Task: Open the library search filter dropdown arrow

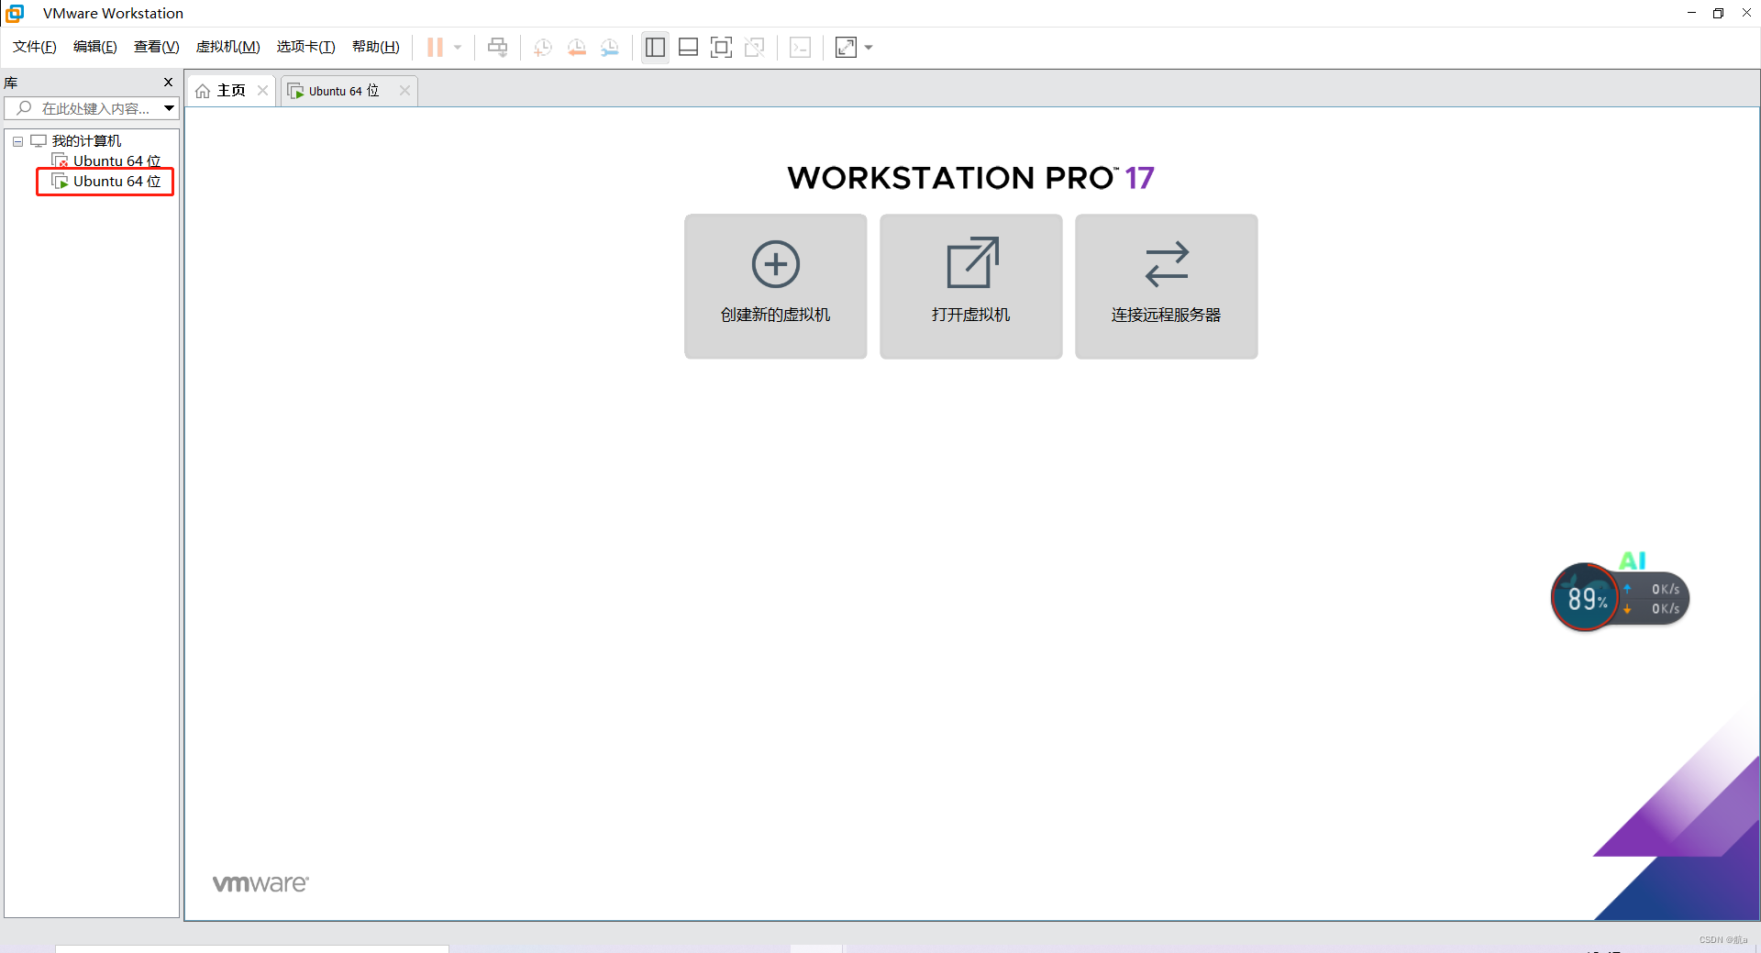Action: pyautogui.click(x=170, y=108)
